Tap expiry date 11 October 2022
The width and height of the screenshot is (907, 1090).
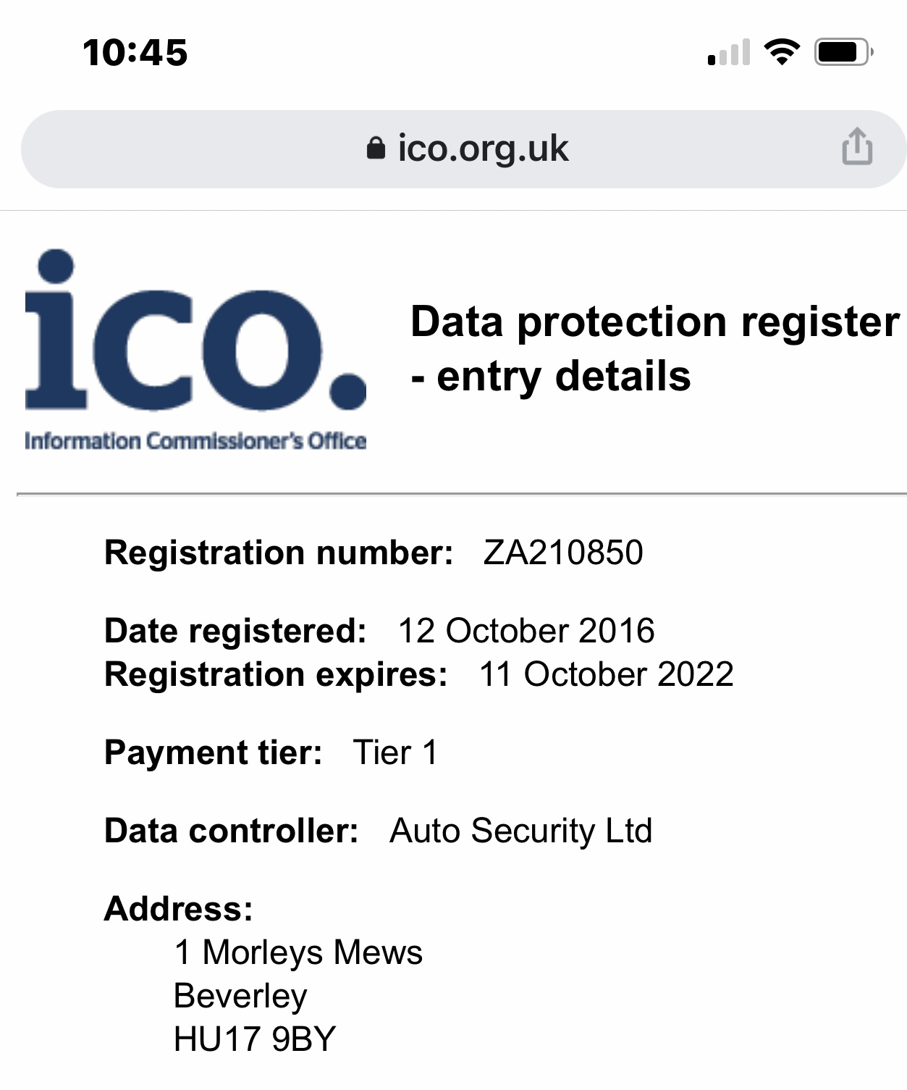coord(606,674)
